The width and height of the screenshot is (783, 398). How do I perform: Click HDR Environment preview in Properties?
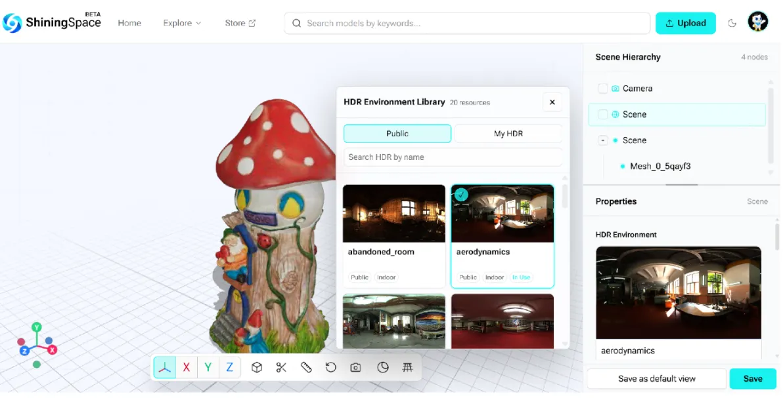coord(678,293)
